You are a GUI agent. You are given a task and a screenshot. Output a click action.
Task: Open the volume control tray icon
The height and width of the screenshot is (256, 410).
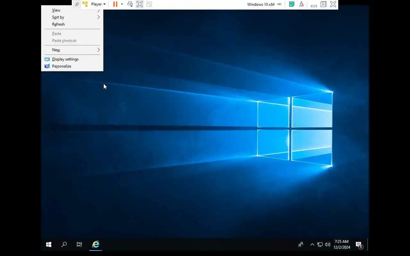327,244
